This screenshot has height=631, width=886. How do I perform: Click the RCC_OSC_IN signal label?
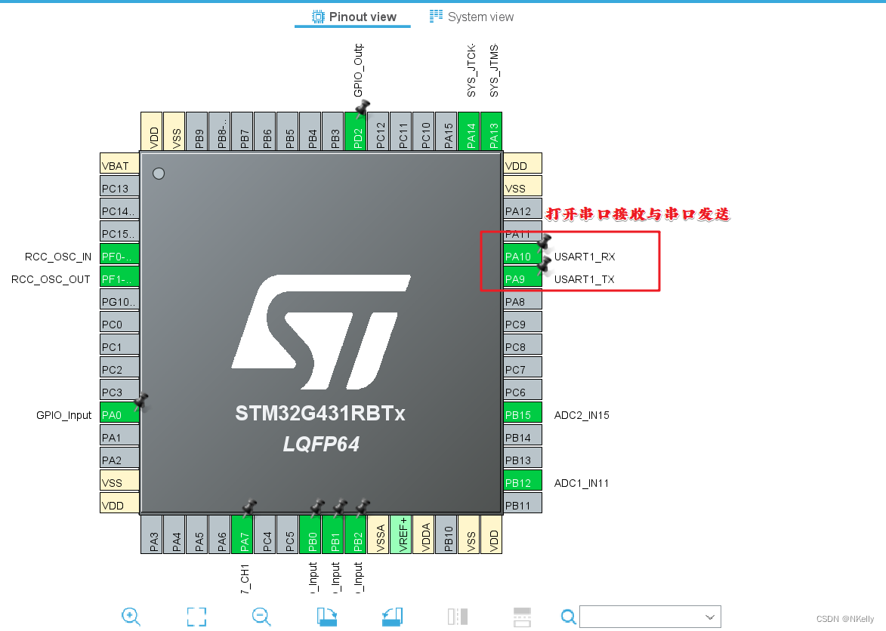click(58, 257)
